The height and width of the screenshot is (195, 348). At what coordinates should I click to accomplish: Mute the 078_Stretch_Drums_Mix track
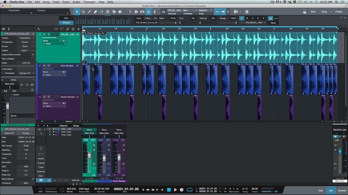[x=44, y=34]
